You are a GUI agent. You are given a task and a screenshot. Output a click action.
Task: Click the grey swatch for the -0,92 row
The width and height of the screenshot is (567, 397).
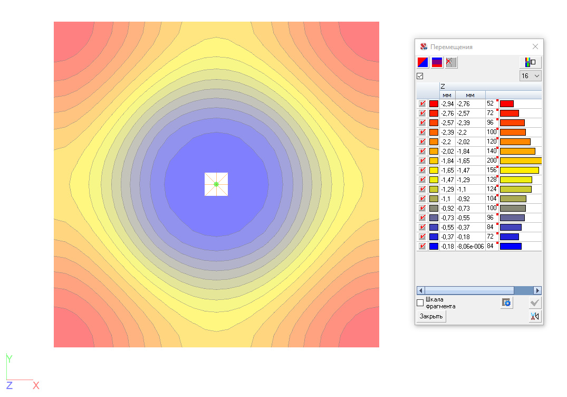[434, 208]
